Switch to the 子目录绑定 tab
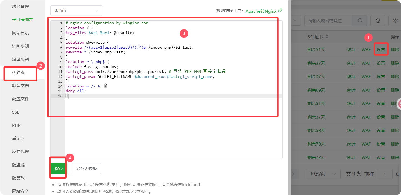 [22, 20]
